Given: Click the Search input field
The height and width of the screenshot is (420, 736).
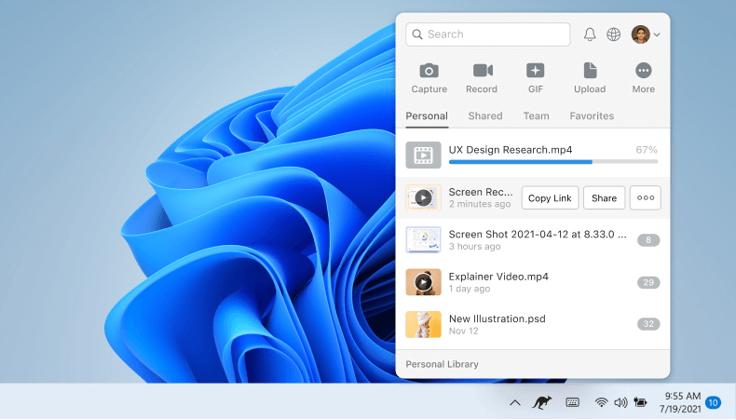Looking at the screenshot, I should click(488, 34).
